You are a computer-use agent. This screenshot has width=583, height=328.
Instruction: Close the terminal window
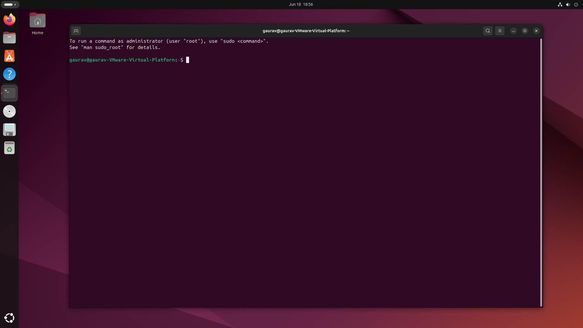click(536, 31)
